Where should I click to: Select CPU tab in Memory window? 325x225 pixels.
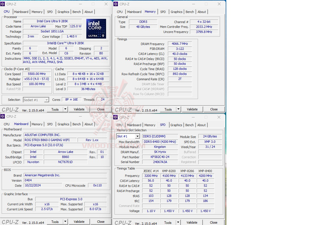pyautogui.click(x=120, y=12)
